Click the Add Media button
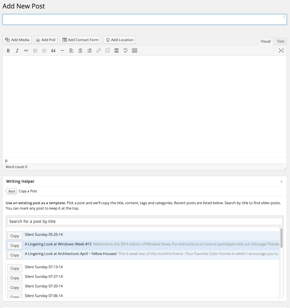The height and width of the screenshot is (308, 290). [x=17, y=40]
